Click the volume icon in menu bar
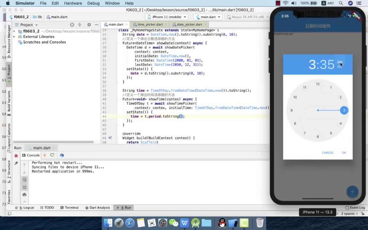This screenshot has height=230, width=368. tap(294, 3)
